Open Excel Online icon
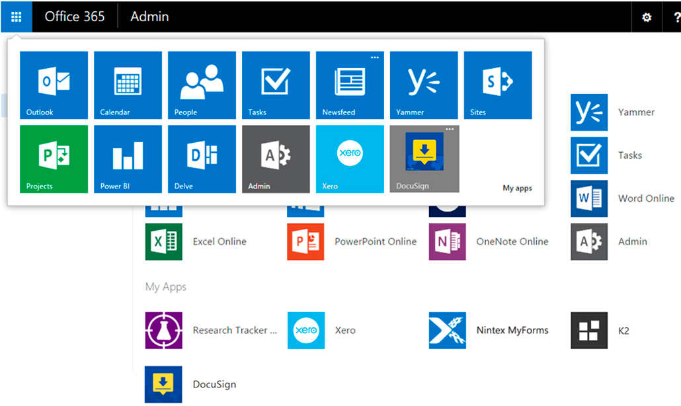Image resolution: width=681 pixels, height=406 pixels. tap(164, 242)
